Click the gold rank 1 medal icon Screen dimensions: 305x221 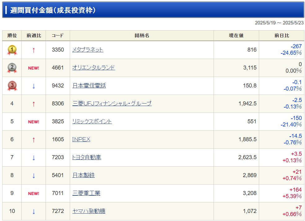point(12,50)
